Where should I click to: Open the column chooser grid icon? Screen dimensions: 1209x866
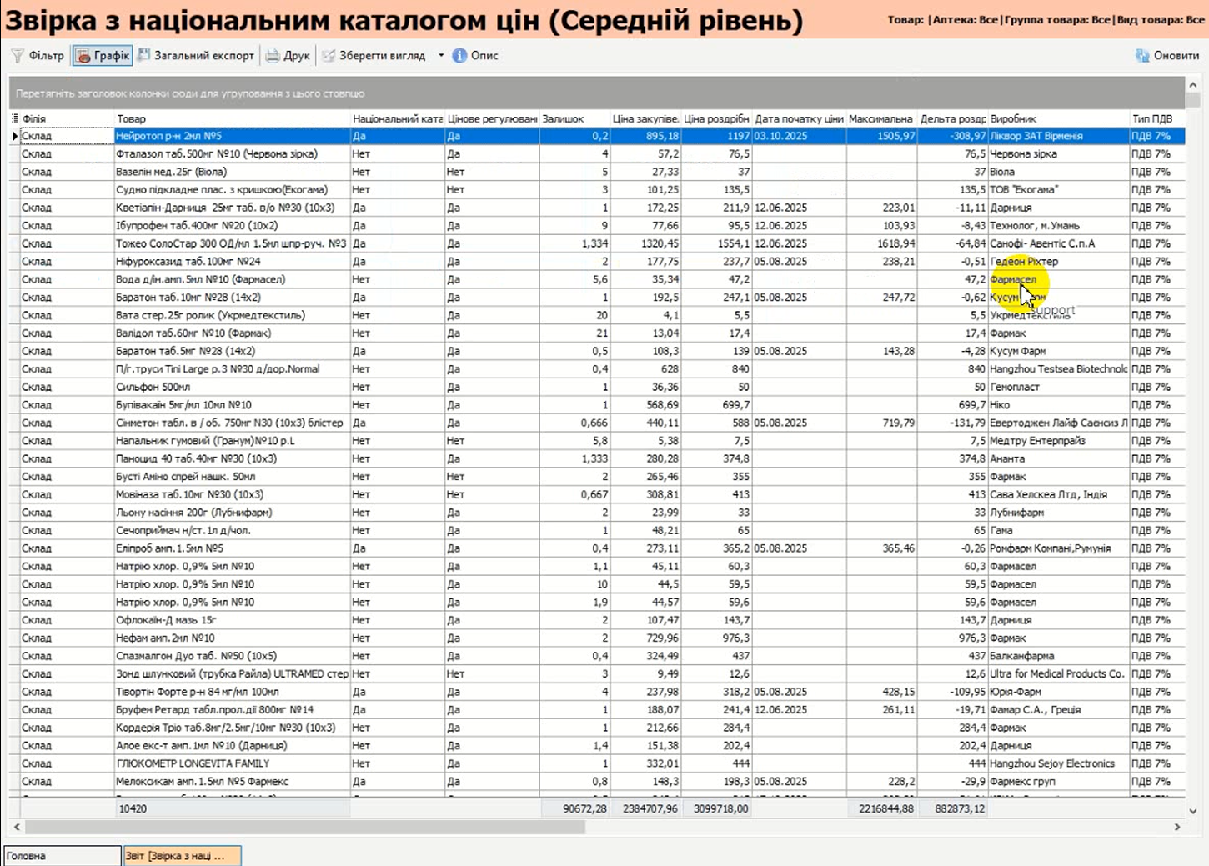14,119
